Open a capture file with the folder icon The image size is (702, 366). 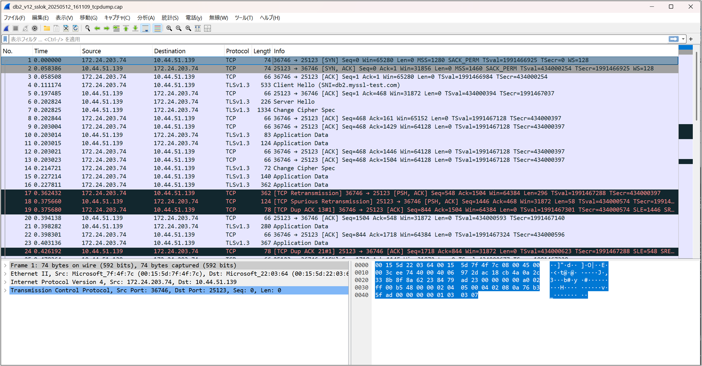(x=47, y=28)
